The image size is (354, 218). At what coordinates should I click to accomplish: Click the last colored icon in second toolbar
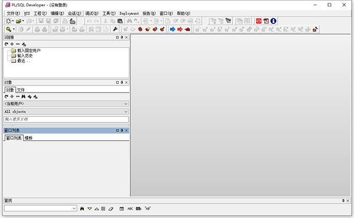pos(315,29)
